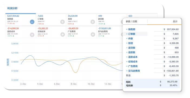This screenshot has height=98, width=190.
Task: Expand the 促销成本 row in the table
Action: [127, 62]
